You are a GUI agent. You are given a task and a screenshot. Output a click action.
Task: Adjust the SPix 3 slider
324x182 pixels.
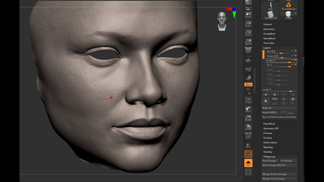248,8
